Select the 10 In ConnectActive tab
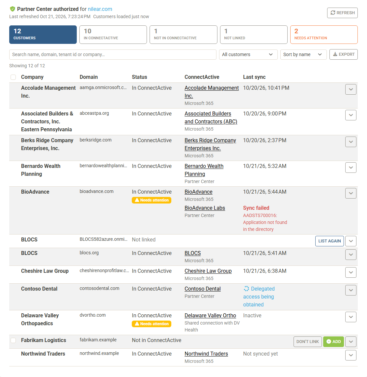Image resolution: width=367 pixels, height=377 pixels. click(x=113, y=35)
